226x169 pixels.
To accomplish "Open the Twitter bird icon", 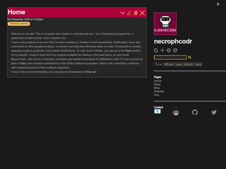I will tap(214, 112).
